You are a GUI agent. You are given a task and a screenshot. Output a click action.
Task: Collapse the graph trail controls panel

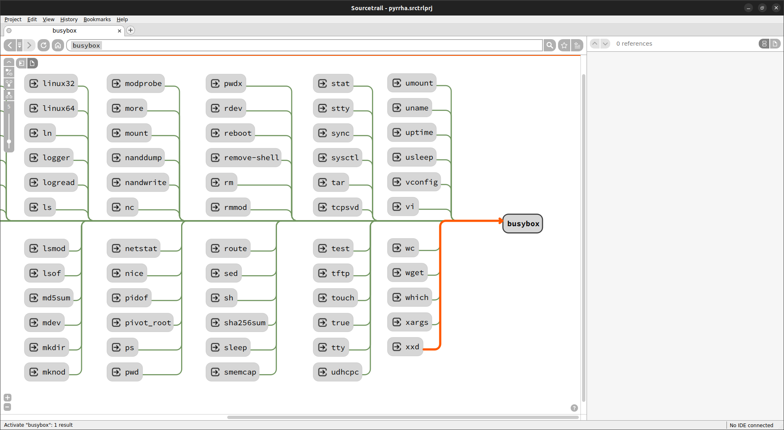tap(9, 62)
